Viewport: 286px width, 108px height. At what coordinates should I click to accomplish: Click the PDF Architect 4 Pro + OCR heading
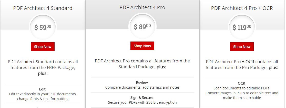242,8
